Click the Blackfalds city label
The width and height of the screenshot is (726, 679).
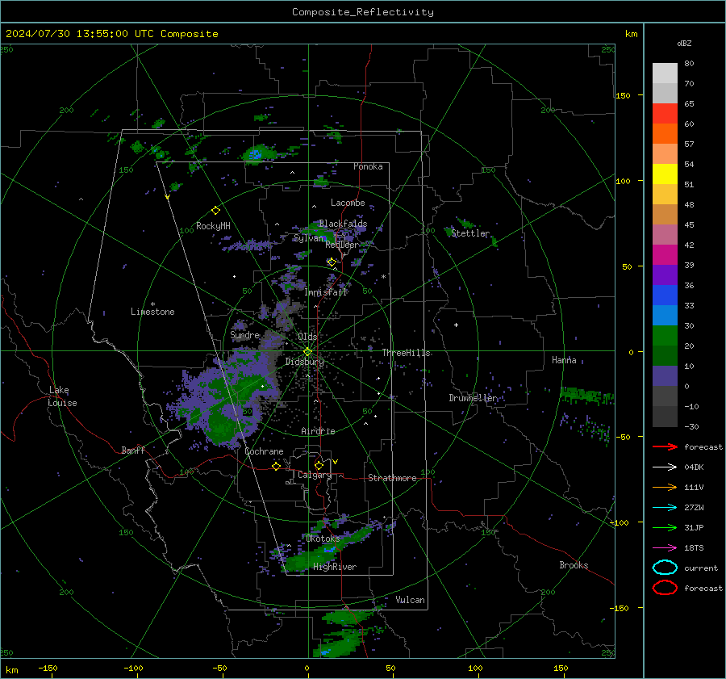[343, 224]
